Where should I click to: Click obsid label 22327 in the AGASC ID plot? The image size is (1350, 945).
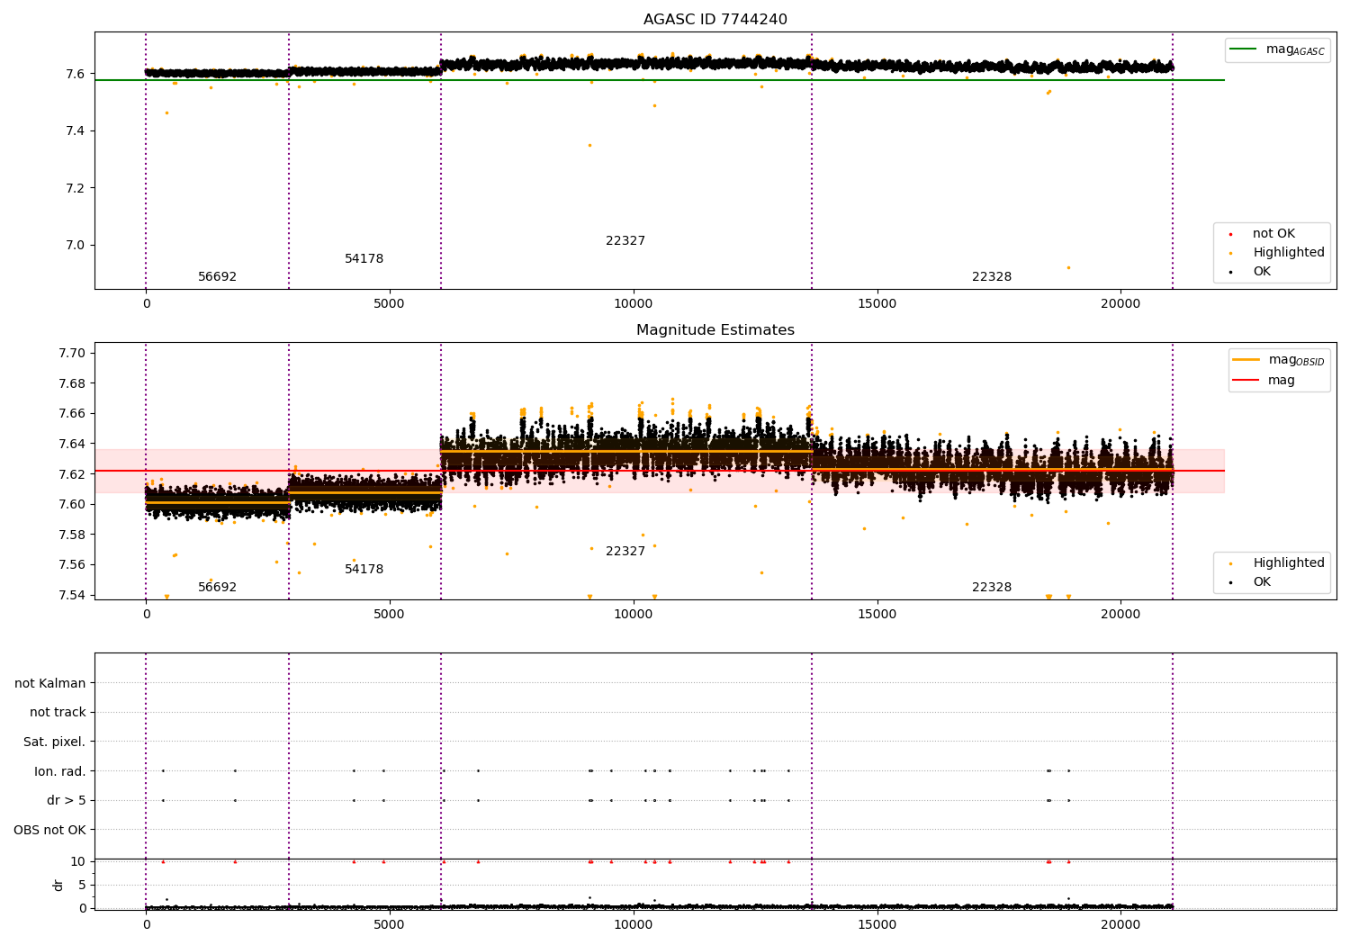[625, 241]
